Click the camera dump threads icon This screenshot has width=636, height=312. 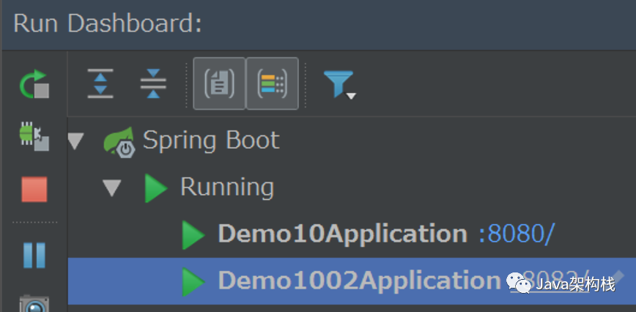pyautogui.click(x=34, y=303)
